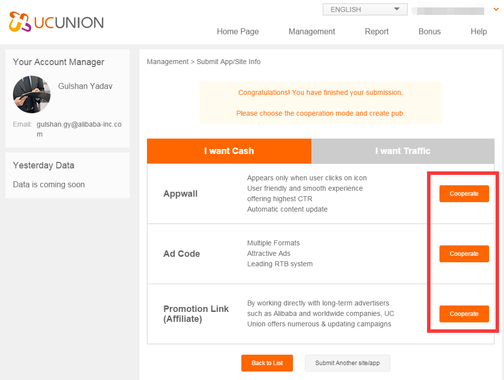Screen dimensions: 504x380
Task: Switch to I want Traffic tab
Action: point(402,151)
